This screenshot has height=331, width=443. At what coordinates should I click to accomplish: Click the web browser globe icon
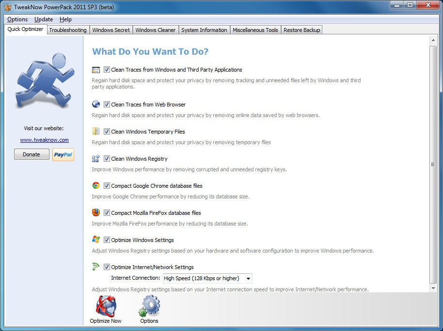(x=96, y=104)
